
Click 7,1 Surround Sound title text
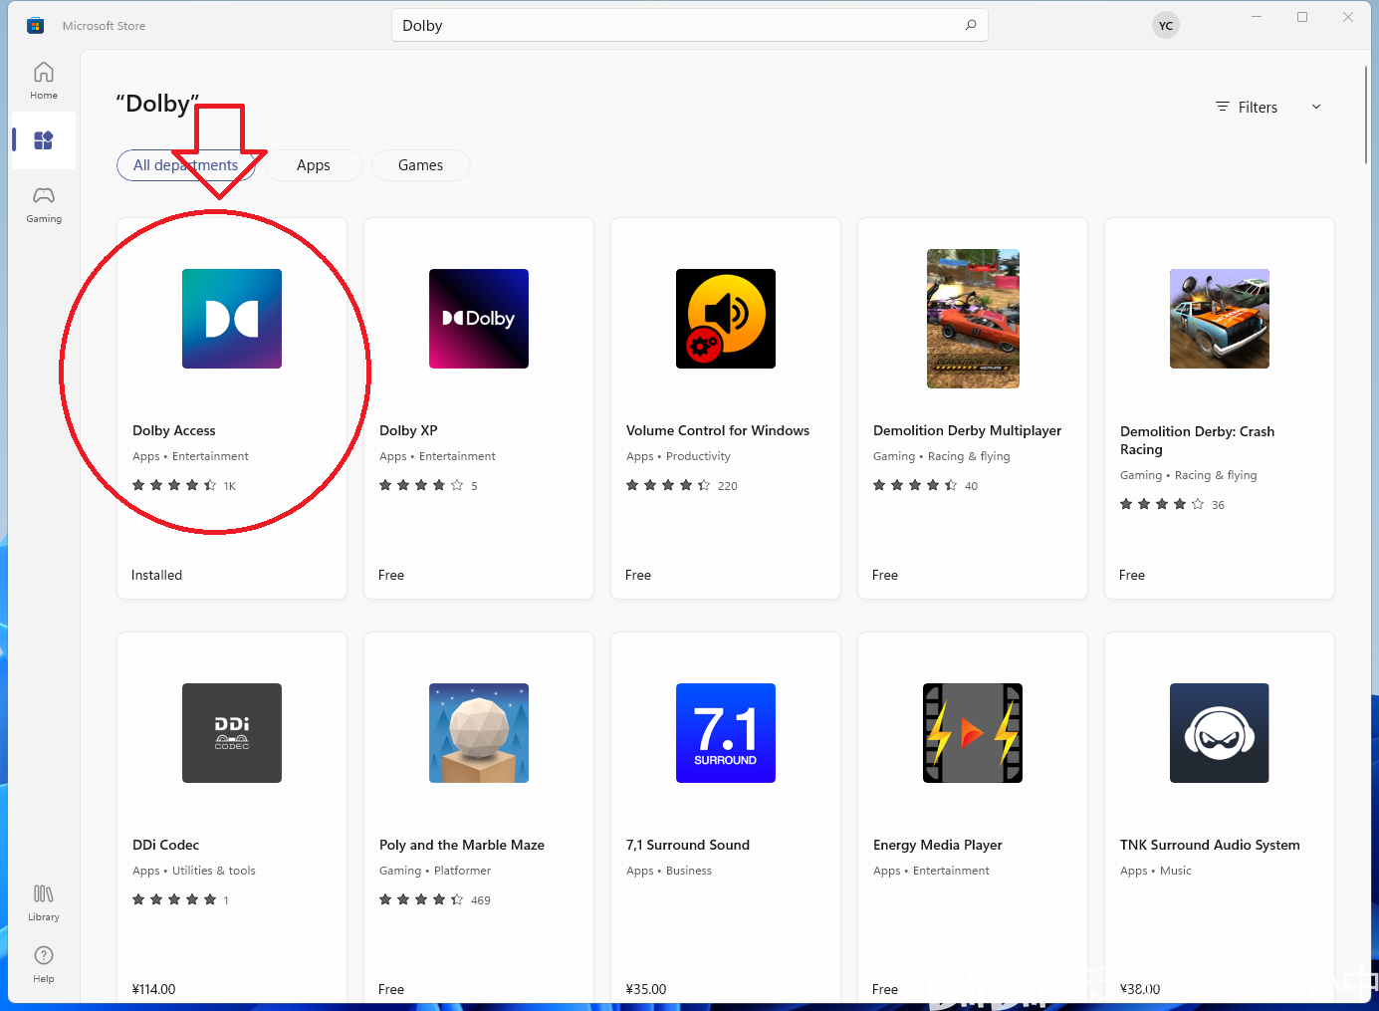coord(688,845)
